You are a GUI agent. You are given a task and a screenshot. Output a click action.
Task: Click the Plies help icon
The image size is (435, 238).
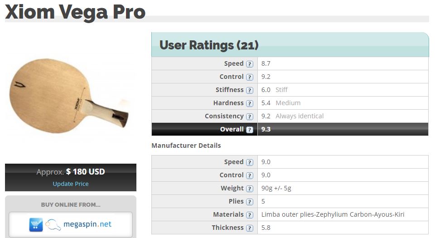point(250,202)
